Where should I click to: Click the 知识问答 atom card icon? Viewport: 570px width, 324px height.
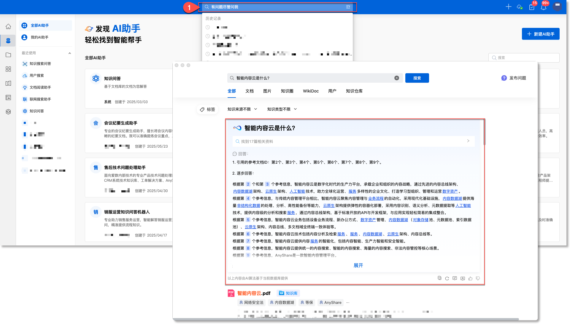coord(96,79)
